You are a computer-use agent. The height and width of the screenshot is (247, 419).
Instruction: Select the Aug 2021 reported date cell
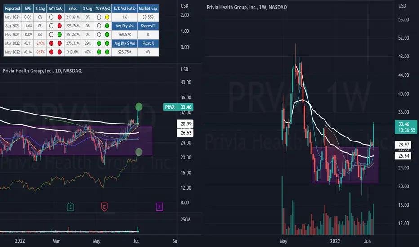click(x=13, y=26)
